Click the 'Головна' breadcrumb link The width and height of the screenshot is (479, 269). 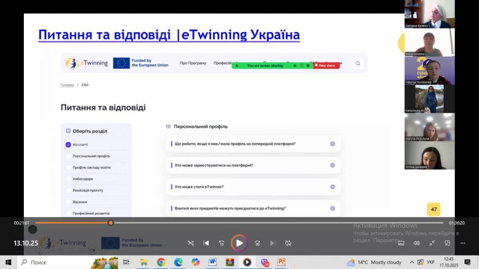67,85
